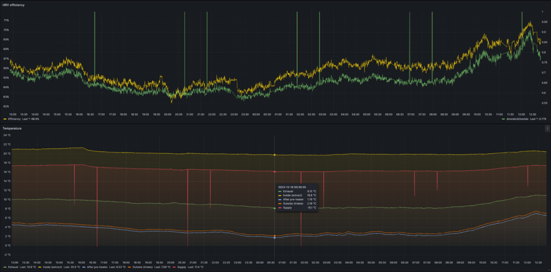Click the After pre-heater blue color swatch

coord(84,267)
